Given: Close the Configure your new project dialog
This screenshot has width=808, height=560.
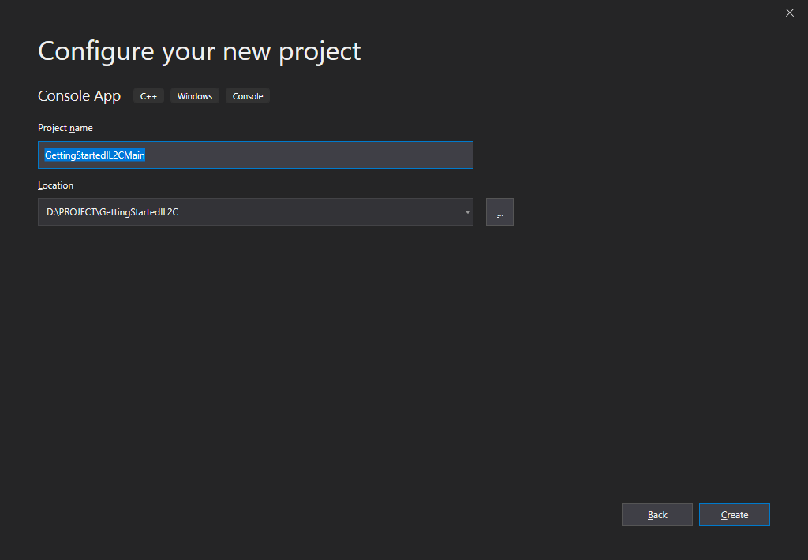Looking at the screenshot, I should pyautogui.click(x=790, y=13).
